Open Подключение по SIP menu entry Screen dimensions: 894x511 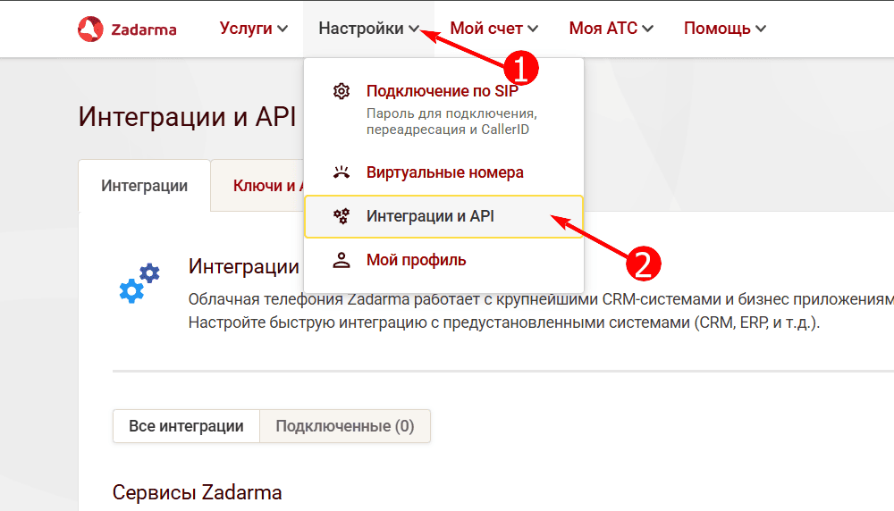tap(443, 91)
